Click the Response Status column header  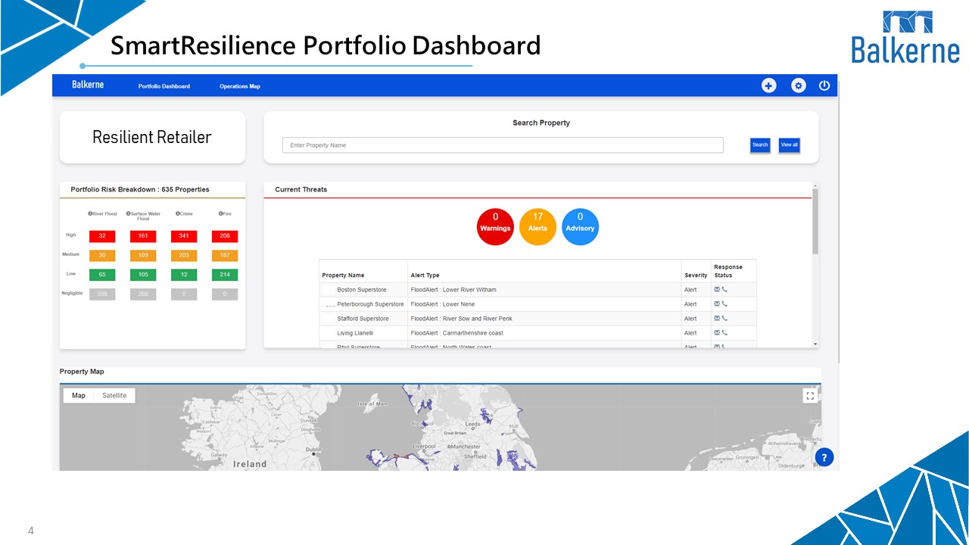pos(728,271)
